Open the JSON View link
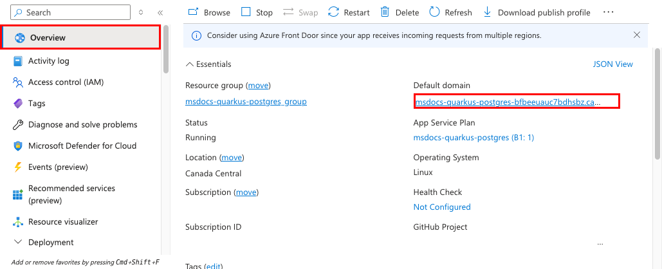 point(613,64)
